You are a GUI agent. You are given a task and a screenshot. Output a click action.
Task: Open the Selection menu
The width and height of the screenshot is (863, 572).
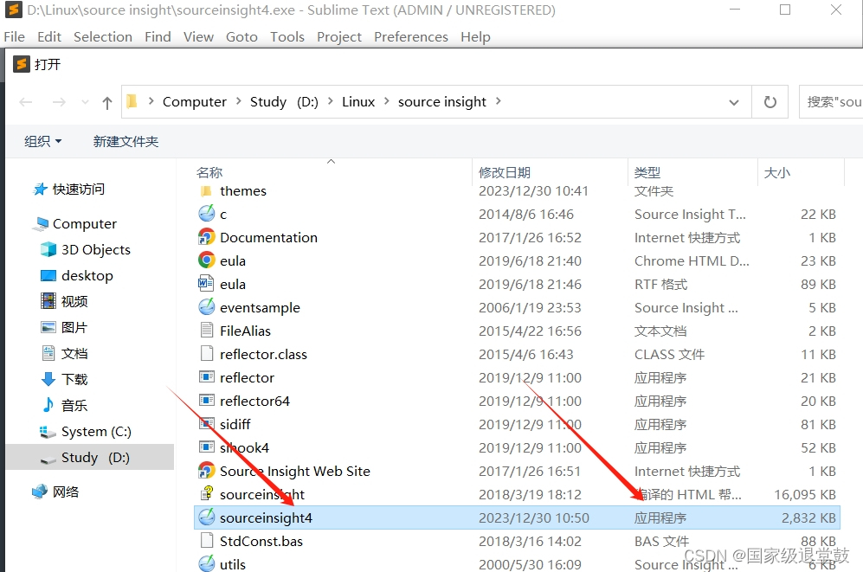pos(103,37)
